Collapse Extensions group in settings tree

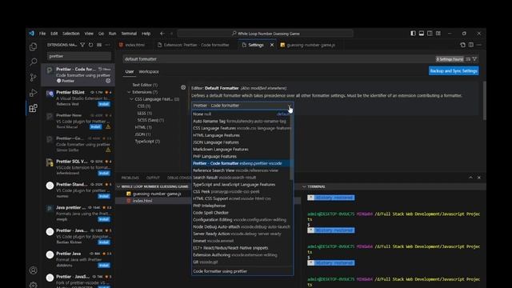129,92
